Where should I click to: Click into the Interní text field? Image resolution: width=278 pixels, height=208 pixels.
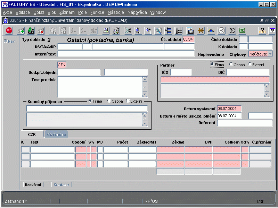(x=126, y=54)
